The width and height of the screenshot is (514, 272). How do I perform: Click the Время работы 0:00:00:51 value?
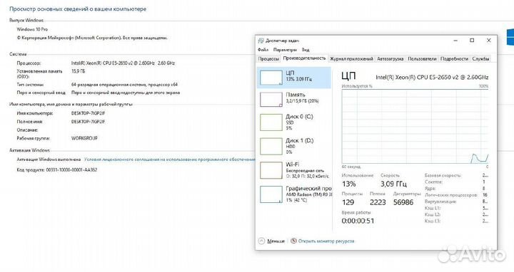358,221
